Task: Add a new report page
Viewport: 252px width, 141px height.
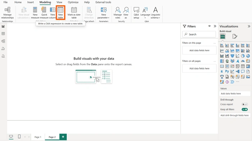Action: click(x=63, y=137)
